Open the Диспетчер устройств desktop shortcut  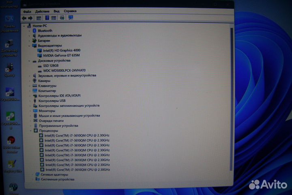pos(9,48)
